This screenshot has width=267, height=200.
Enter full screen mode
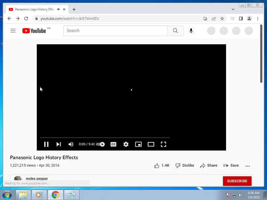pyautogui.click(x=163, y=144)
